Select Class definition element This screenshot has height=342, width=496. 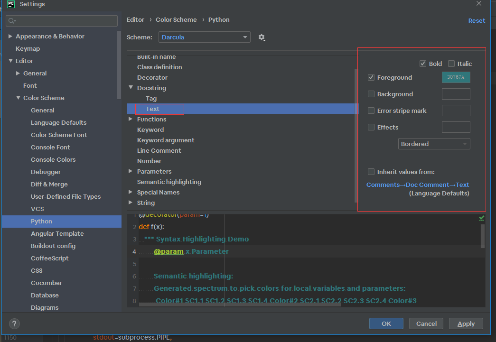point(159,67)
